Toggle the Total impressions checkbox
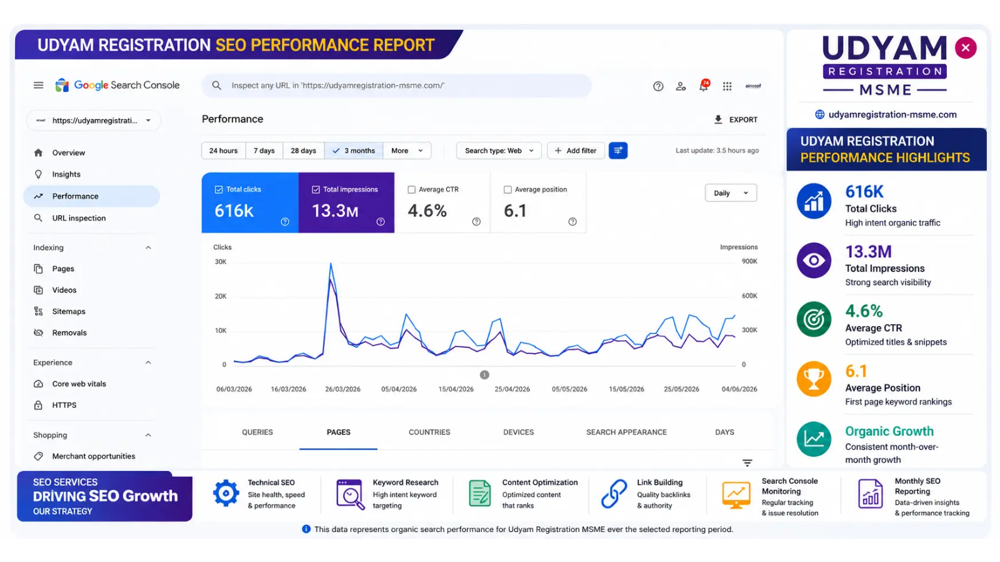 [316, 190]
